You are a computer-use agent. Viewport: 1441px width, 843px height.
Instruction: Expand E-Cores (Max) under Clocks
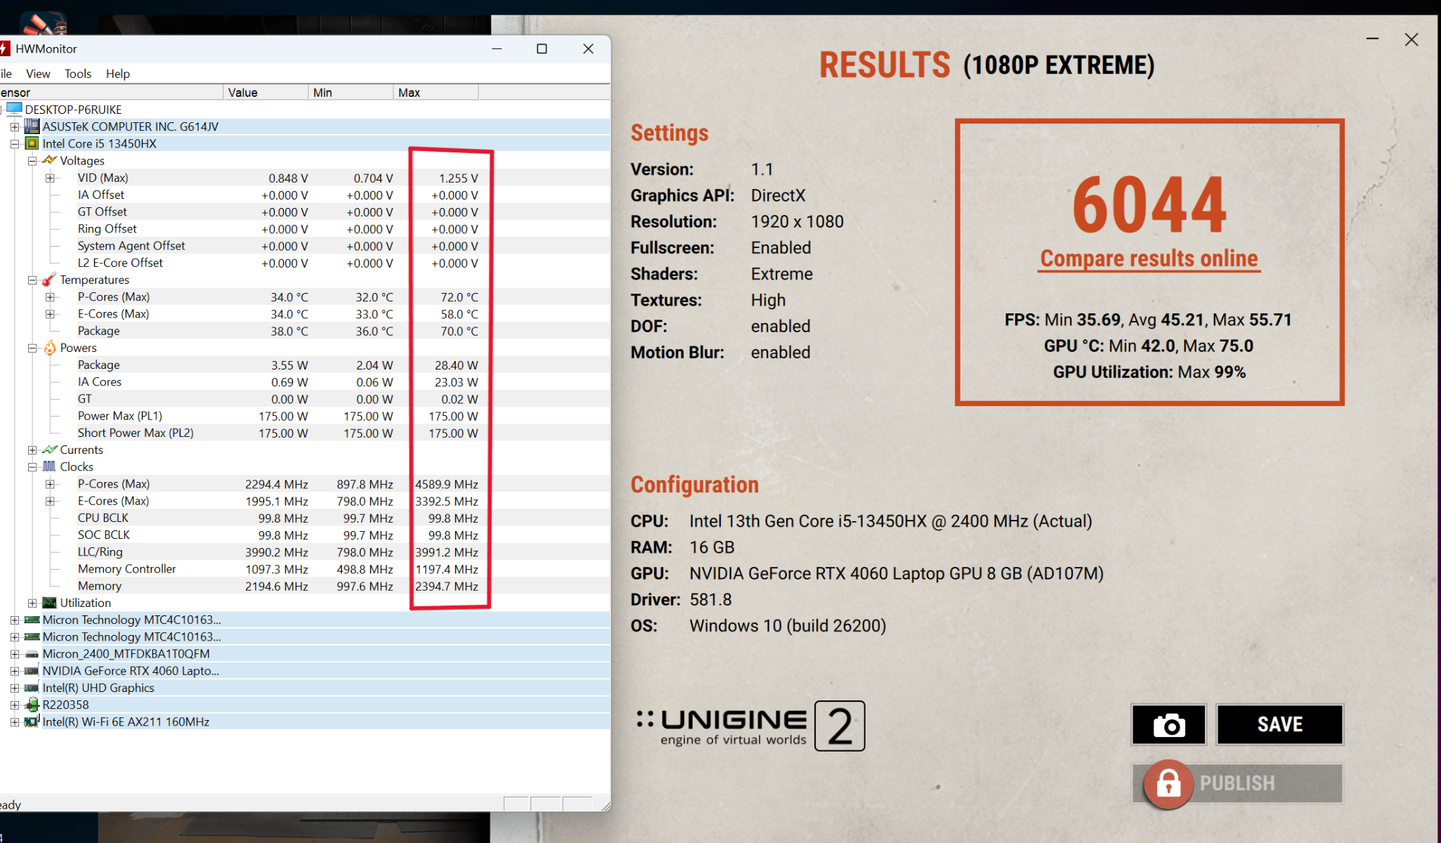(50, 501)
